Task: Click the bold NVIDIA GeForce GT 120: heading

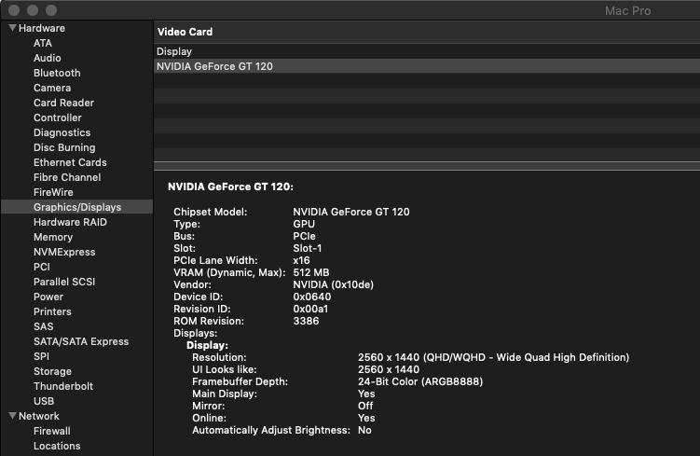Action: click(230, 187)
